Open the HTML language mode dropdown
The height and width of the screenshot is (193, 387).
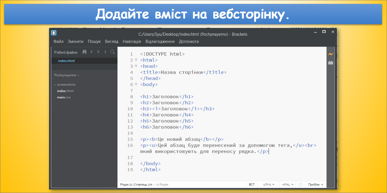[288, 185]
